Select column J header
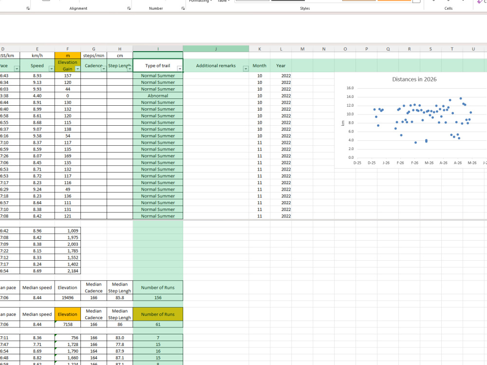 pyautogui.click(x=216, y=49)
